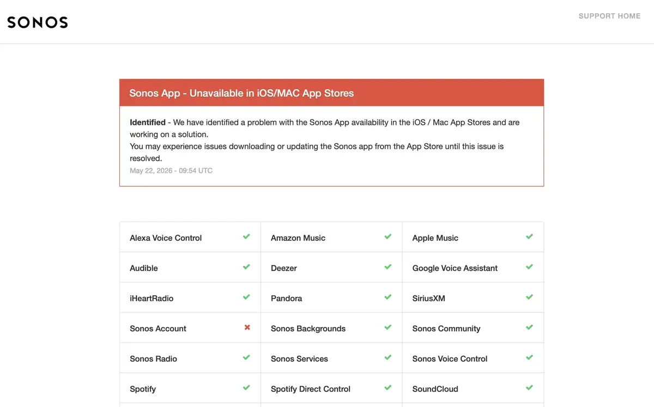Select the Sonos Backgrounds label
654x407 pixels.
(x=308, y=329)
